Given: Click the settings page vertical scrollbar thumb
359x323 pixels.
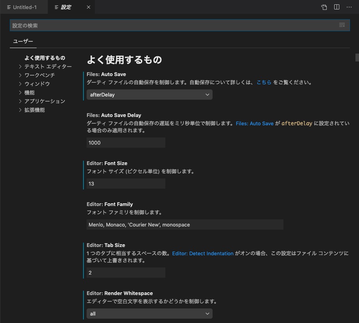Looking at the screenshot, I should 357,57.
